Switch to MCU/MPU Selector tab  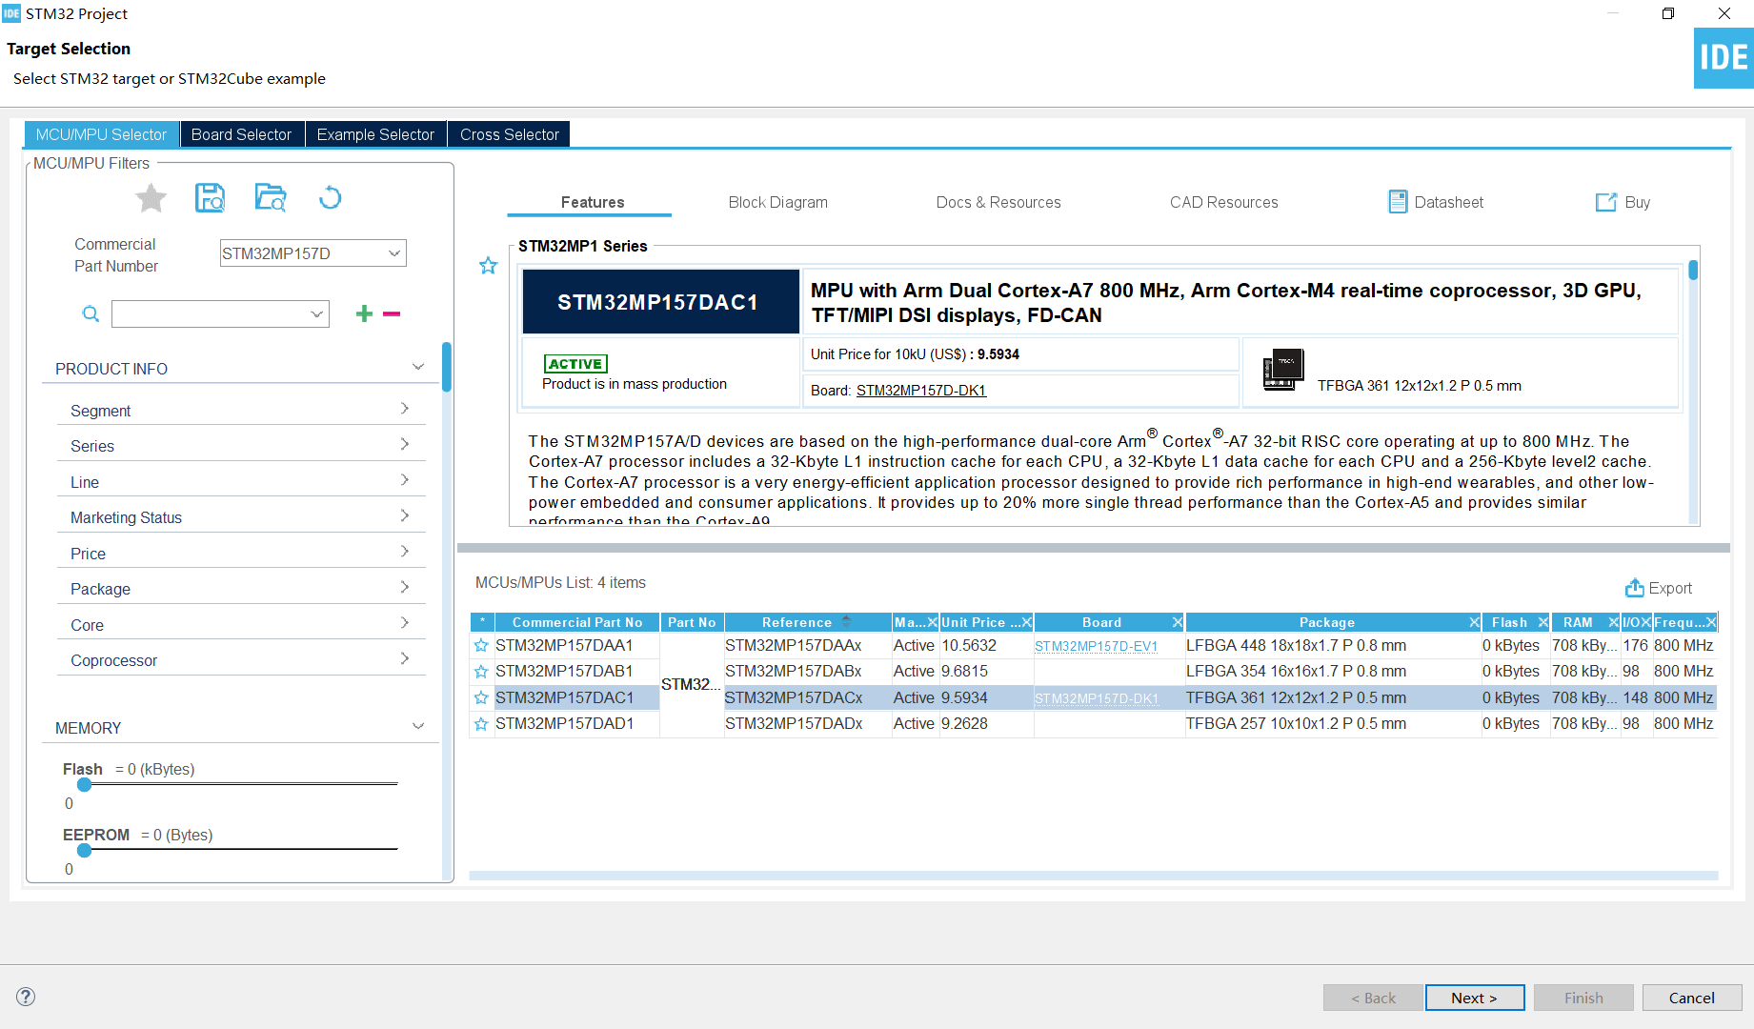[101, 134]
